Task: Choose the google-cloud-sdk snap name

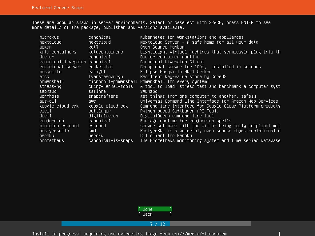Action: click(x=59, y=106)
